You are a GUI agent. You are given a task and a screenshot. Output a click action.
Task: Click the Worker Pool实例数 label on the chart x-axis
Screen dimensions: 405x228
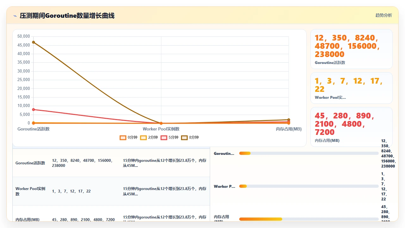tap(161, 129)
